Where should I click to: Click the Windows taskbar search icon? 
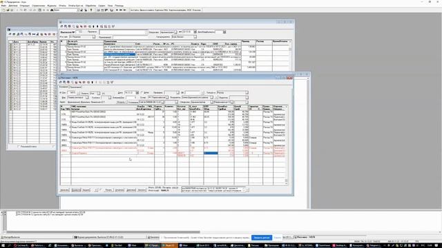9,245
